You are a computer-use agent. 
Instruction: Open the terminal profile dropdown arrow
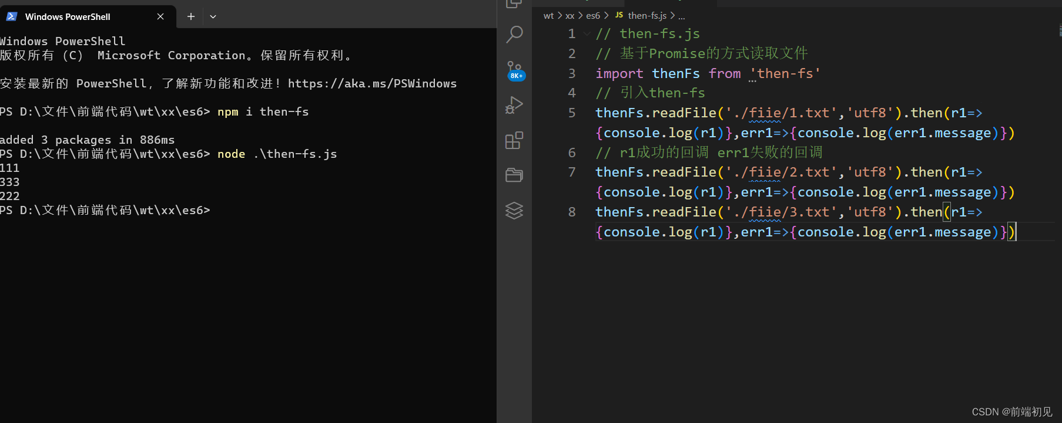[x=213, y=16]
